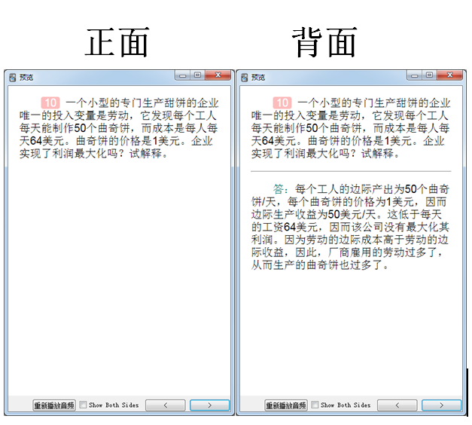Go to next card in left window
The width and height of the screenshot is (472, 425).
click(x=209, y=405)
